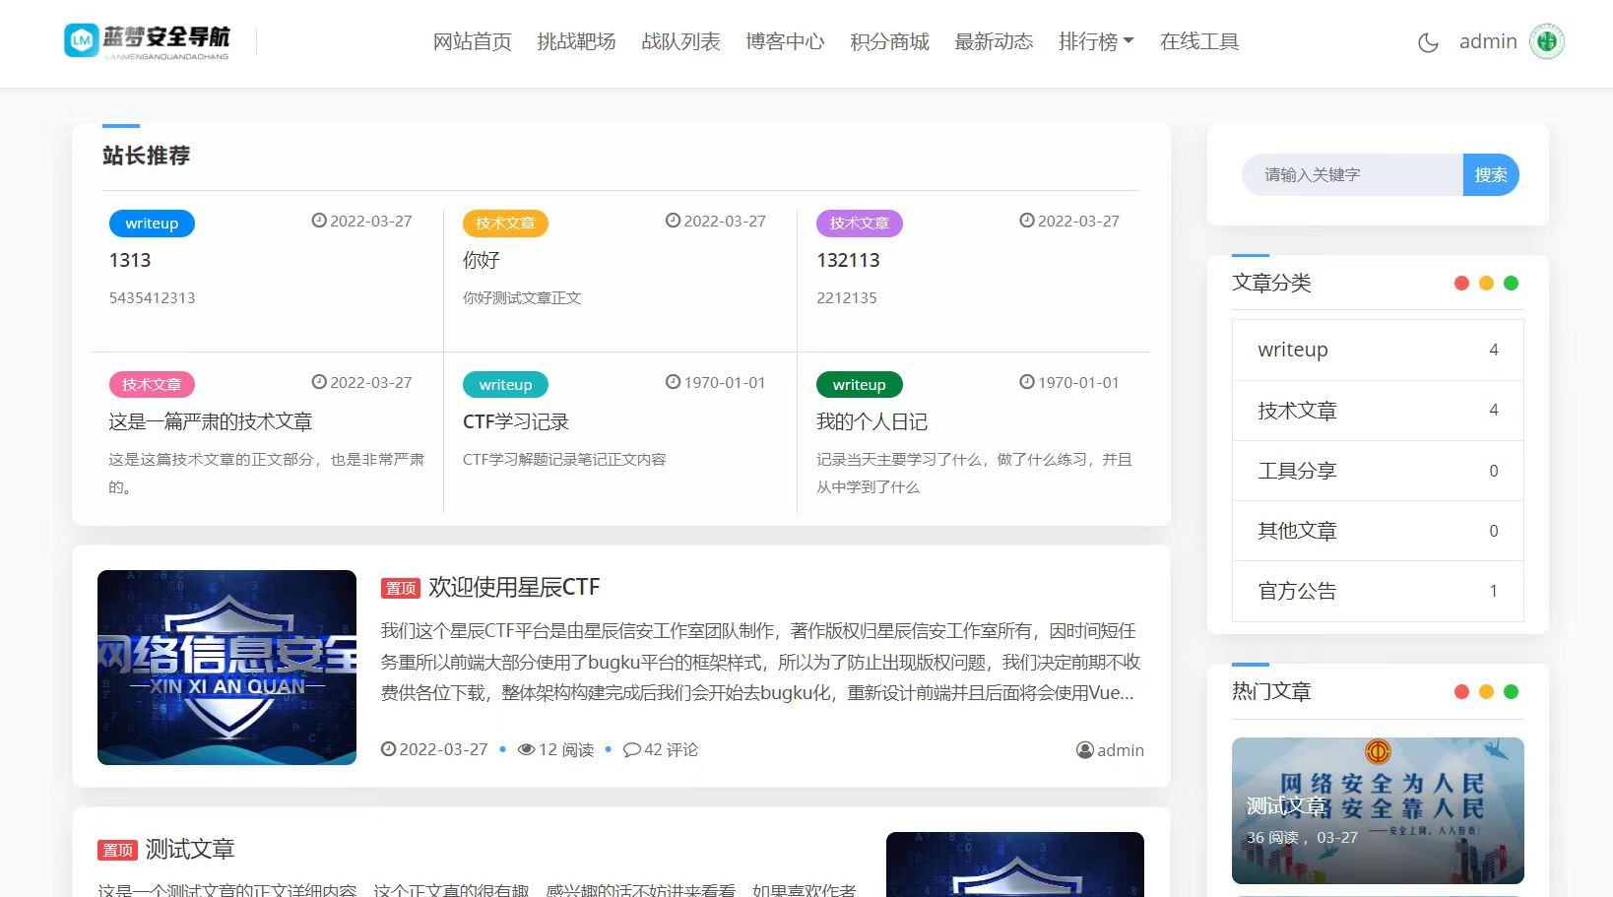Image resolution: width=1613 pixels, height=897 pixels.
Task: Click the author admin user icon
Action: pos(1085,750)
